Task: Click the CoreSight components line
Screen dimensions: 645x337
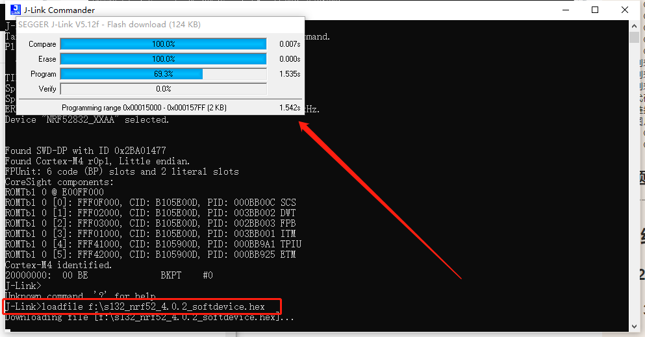Action: point(59,182)
